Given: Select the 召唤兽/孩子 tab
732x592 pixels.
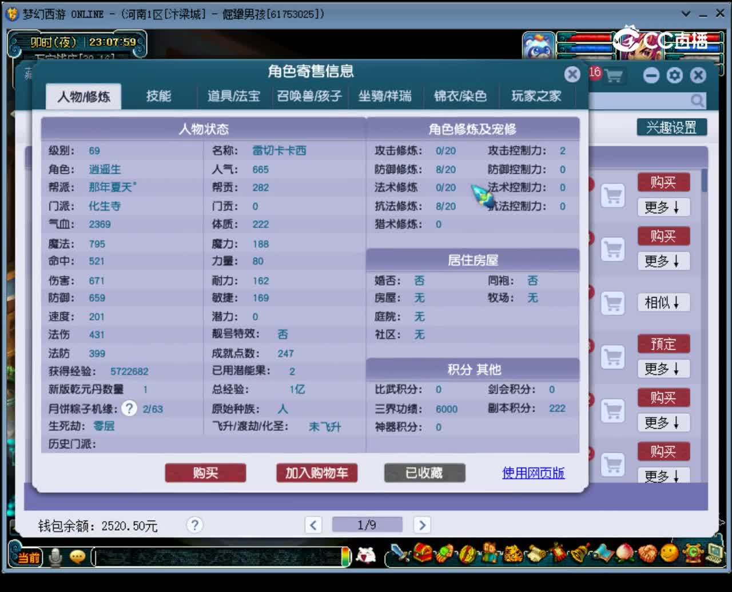Looking at the screenshot, I should click(309, 96).
